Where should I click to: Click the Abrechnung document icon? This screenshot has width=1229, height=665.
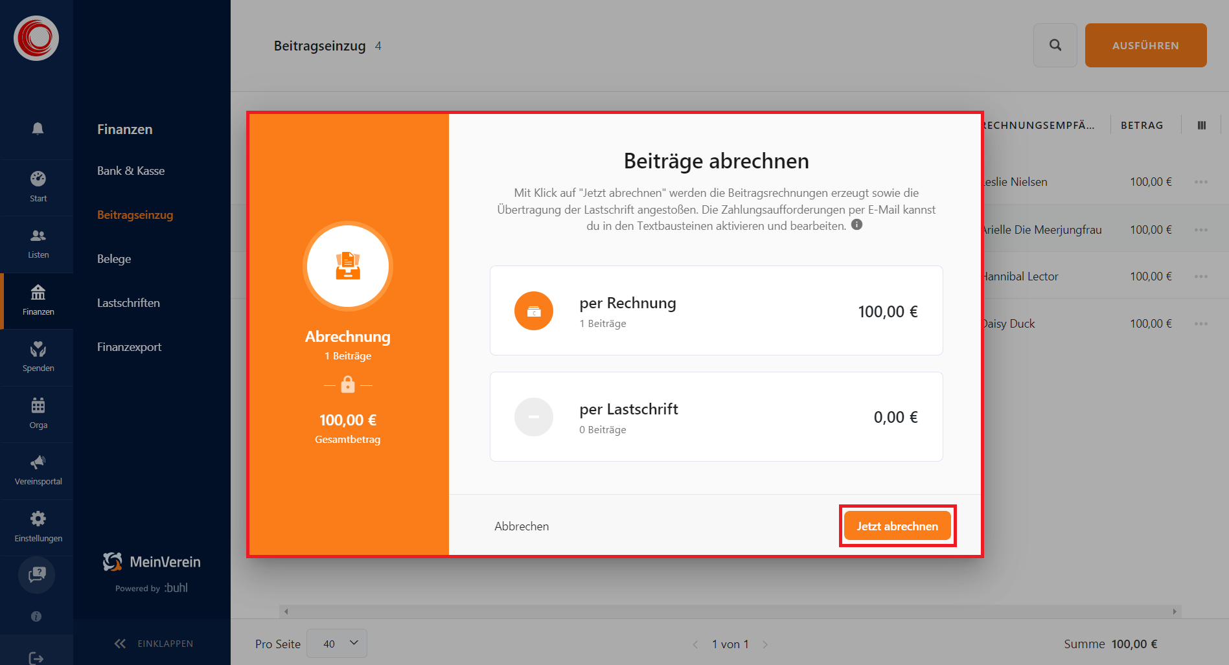pyautogui.click(x=348, y=266)
